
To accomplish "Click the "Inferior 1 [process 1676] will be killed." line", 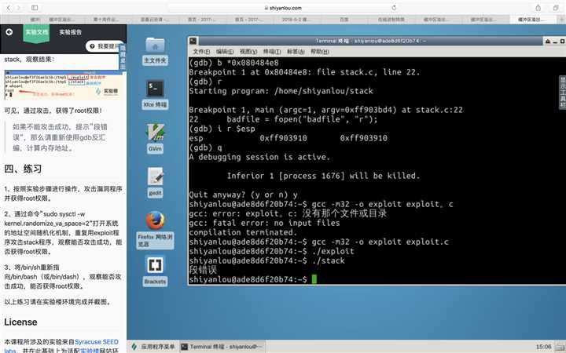I will (323, 176).
